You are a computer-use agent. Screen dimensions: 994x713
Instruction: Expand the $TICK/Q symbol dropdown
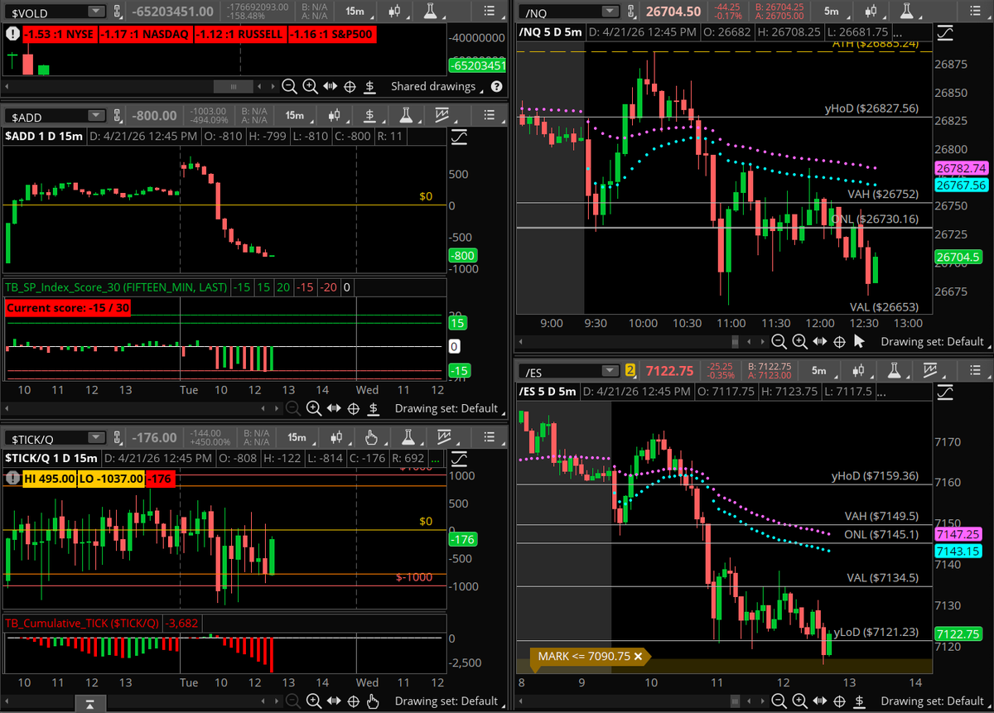tap(96, 437)
